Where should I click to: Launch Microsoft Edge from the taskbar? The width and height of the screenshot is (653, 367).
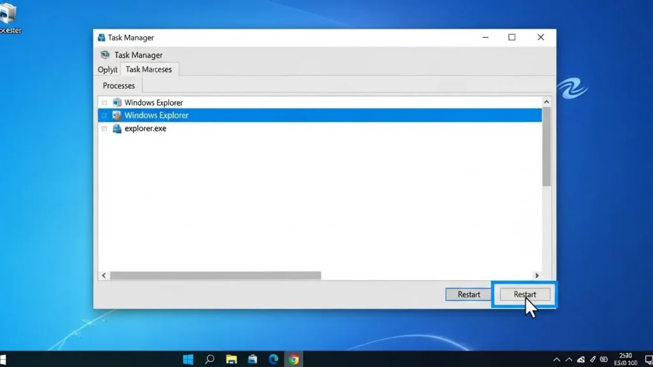click(273, 359)
